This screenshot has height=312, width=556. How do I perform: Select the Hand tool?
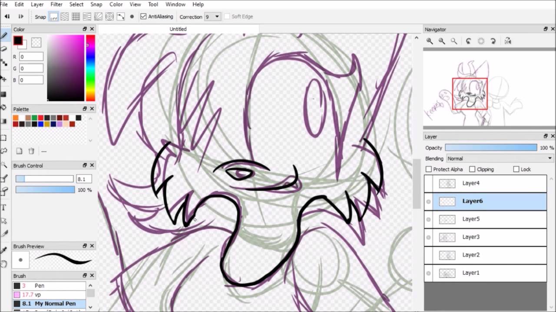[3, 263]
